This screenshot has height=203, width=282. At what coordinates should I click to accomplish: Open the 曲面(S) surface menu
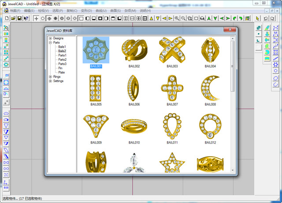(115, 11)
